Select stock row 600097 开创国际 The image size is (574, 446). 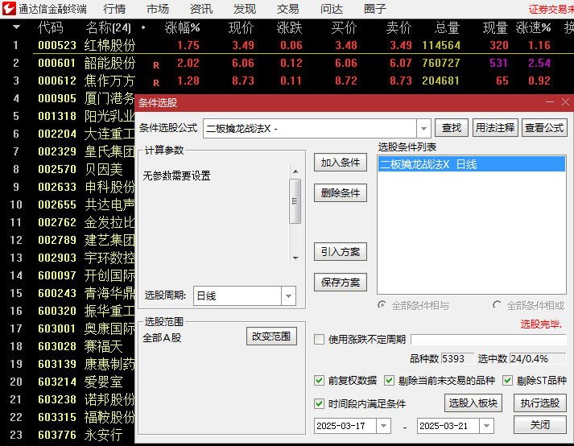pos(68,275)
